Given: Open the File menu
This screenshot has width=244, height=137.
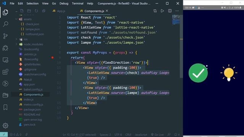Looking at the screenshot, I should click(x=12, y=3).
